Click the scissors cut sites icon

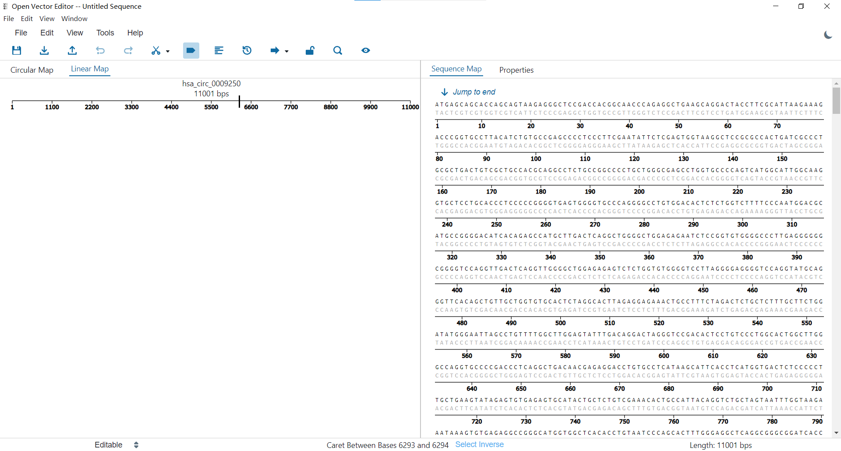[156, 50]
